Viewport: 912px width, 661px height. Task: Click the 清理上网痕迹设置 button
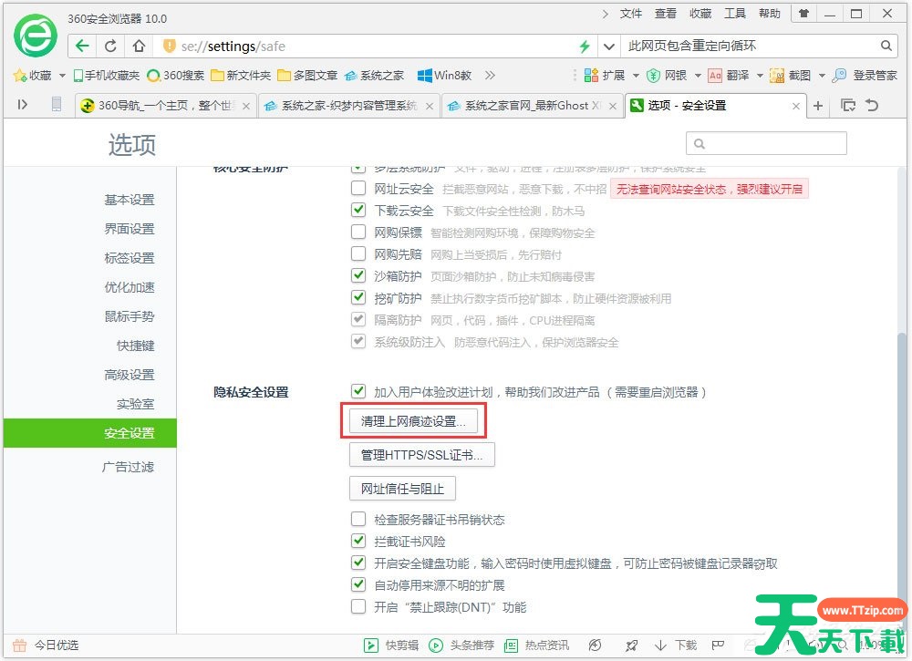[x=413, y=421]
